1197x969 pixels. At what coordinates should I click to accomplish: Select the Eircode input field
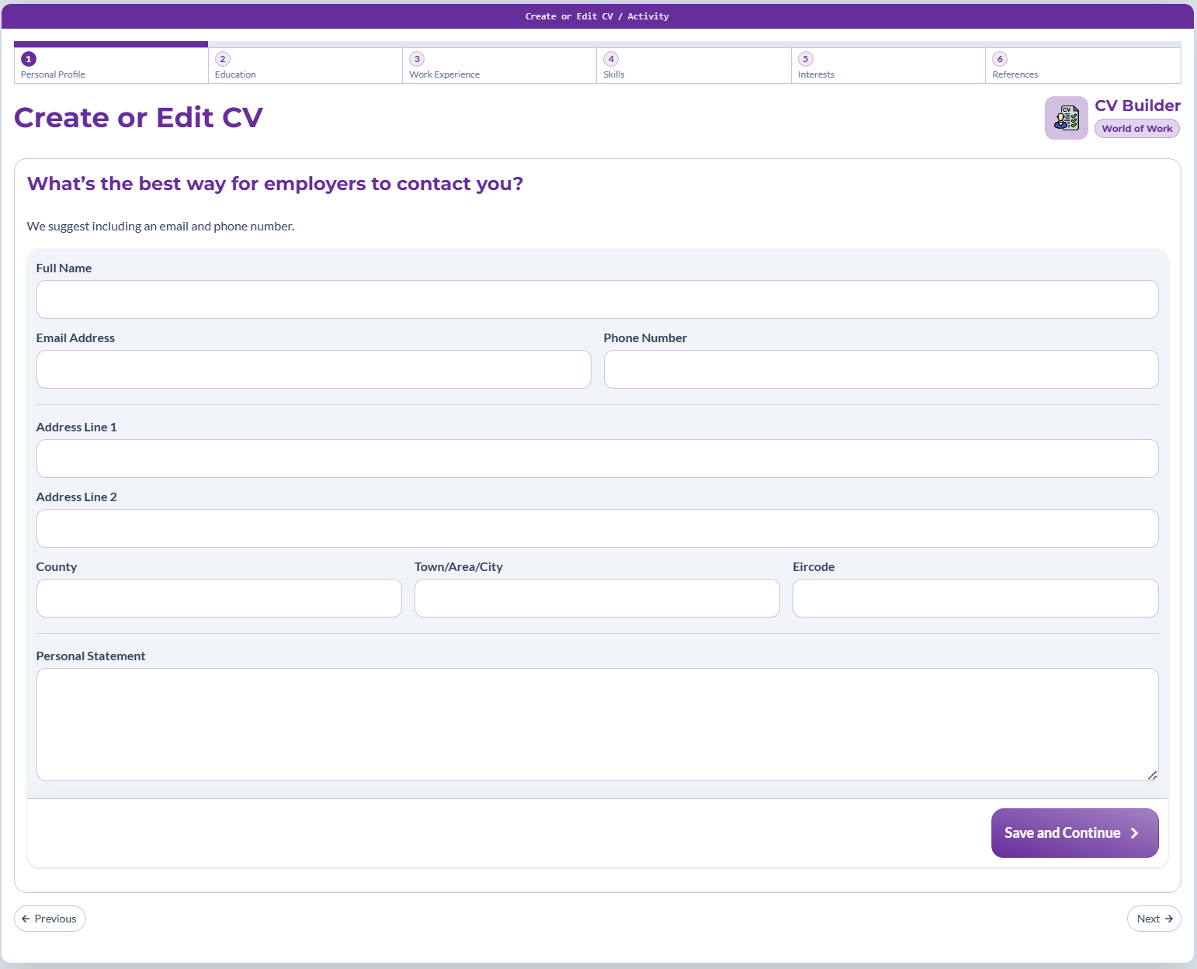click(x=975, y=598)
